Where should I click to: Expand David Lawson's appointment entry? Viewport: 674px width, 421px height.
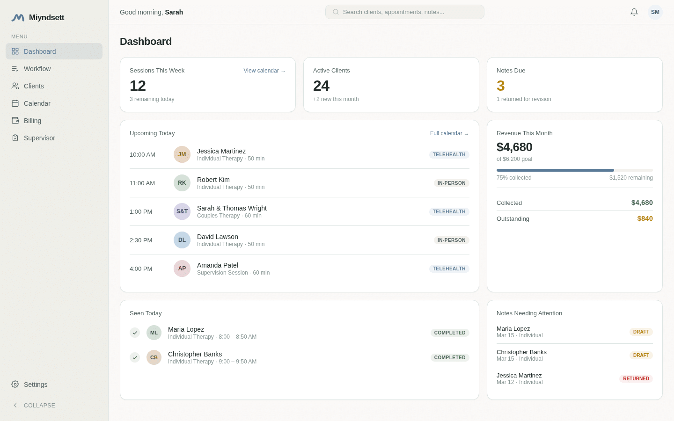pyautogui.click(x=300, y=240)
